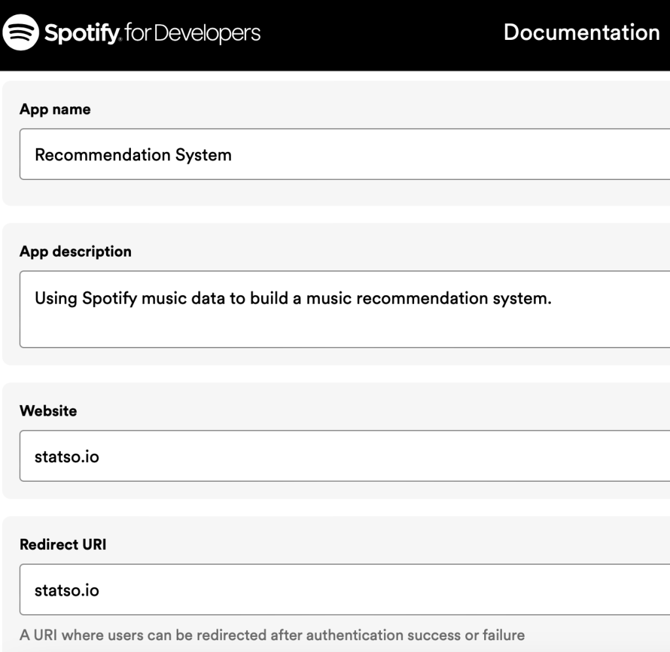The image size is (670, 652).
Task: Click the "App name" label
Action: click(x=55, y=109)
